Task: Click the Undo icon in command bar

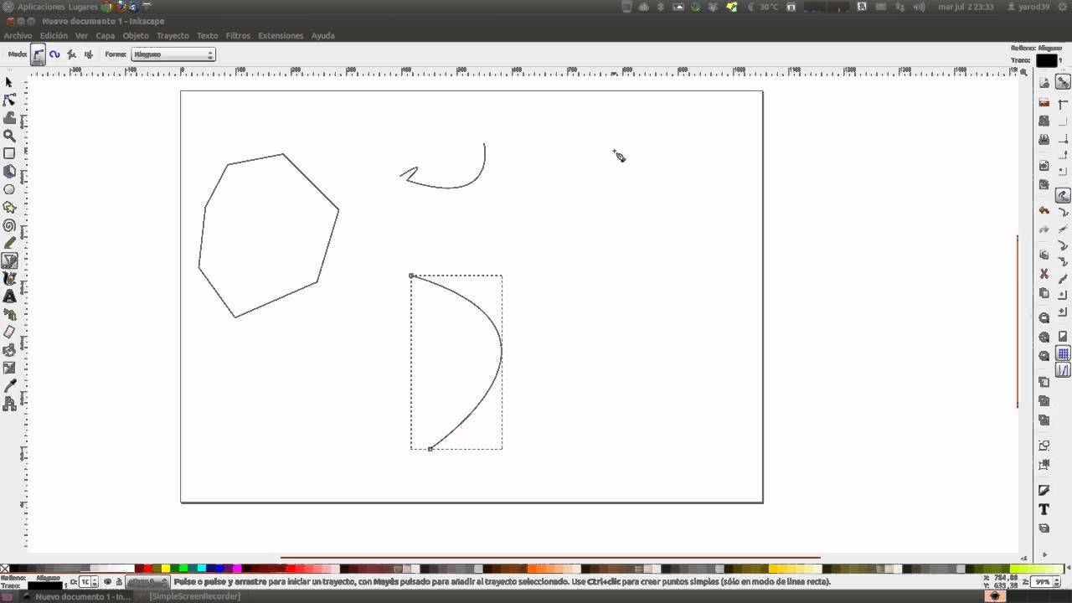Action: coord(1044,210)
